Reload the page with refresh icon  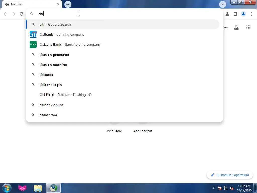click(x=22, y=14)
